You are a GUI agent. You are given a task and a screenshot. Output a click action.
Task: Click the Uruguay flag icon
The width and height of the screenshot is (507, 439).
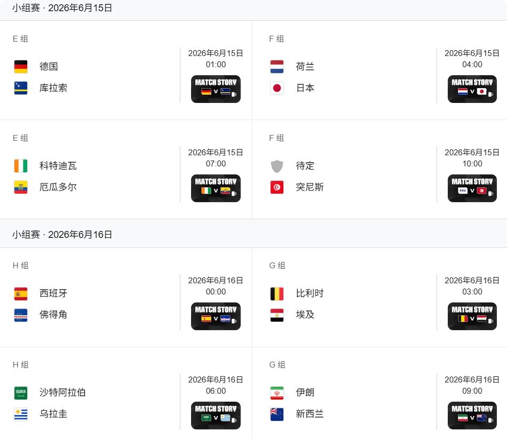21,414
